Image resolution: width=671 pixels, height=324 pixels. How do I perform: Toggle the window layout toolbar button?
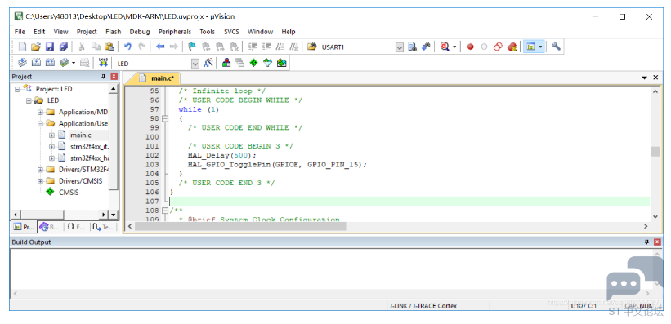pyautogui.click(x=531, y=47)
